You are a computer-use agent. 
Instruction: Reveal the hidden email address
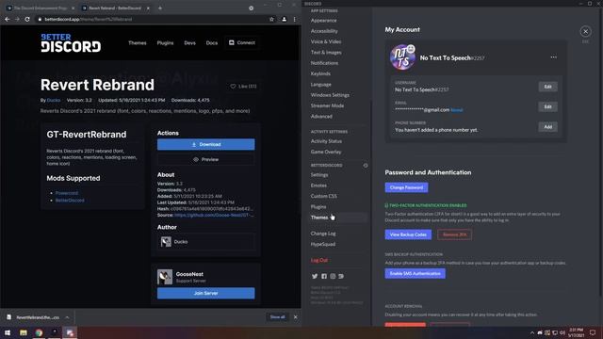[x=456, y=110]
